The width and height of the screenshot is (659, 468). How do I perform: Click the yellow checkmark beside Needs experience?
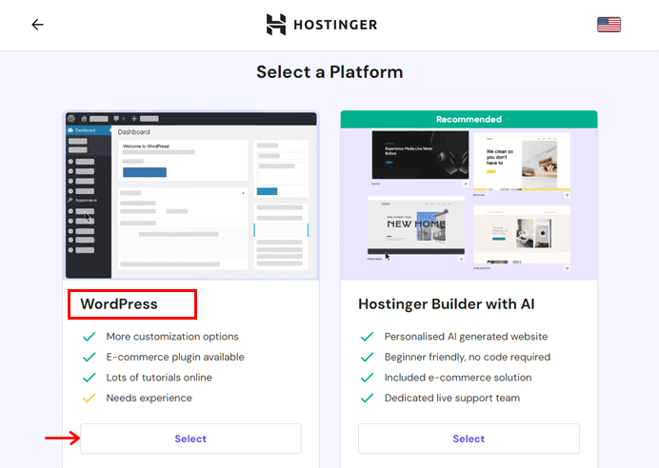coord(90,398)
